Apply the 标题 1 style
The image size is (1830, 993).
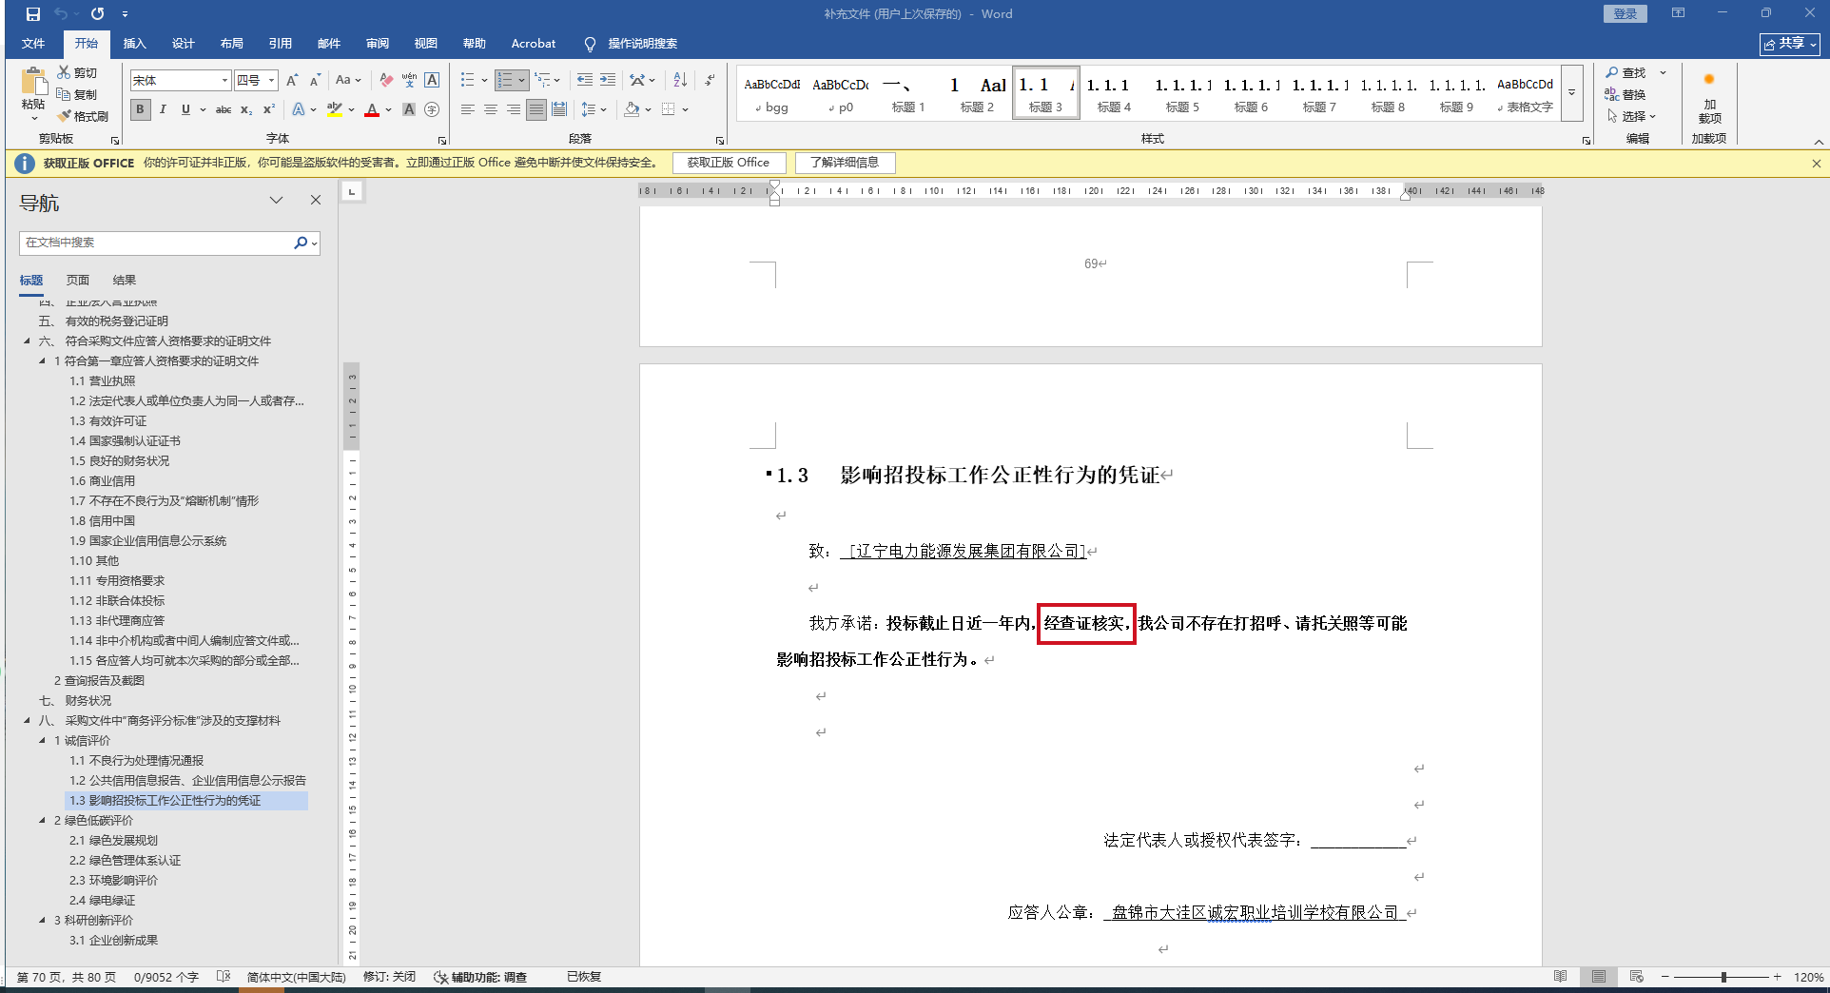click(x=907, y=93)
